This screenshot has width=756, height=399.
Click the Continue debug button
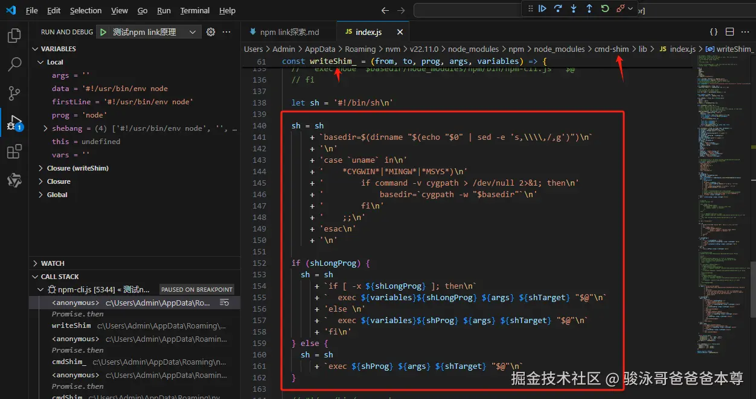point(542,8)
